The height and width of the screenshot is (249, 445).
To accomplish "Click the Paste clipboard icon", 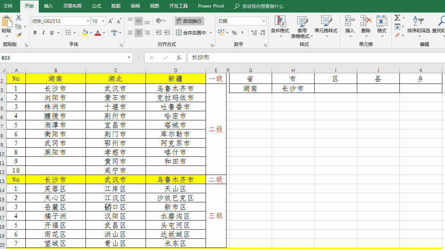I will tap(6, 22).
